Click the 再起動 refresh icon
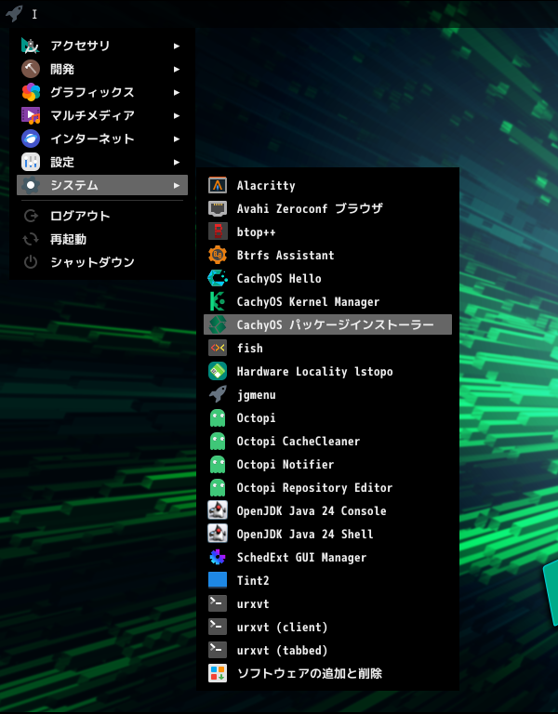 (x=31, y=239)
